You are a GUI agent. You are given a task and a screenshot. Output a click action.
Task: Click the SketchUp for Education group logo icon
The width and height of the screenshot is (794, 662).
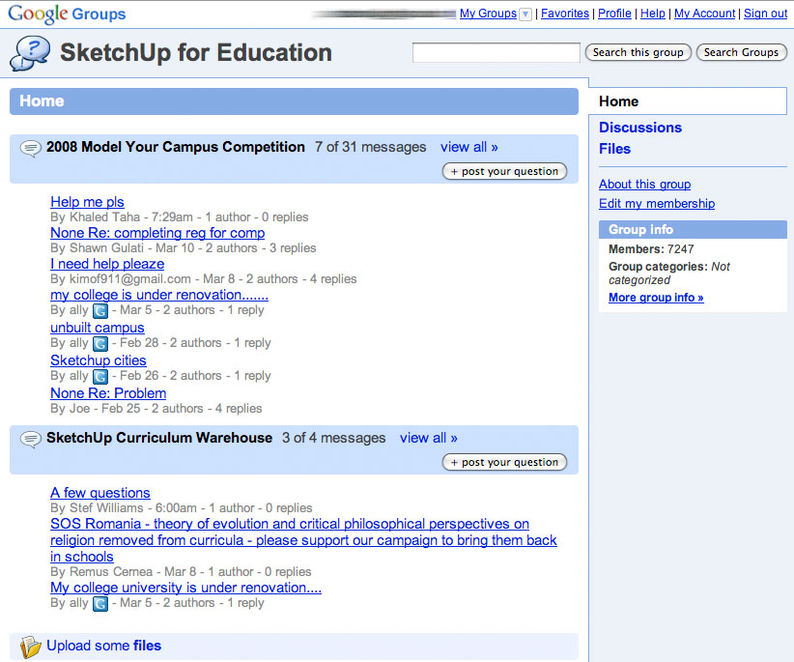coord(30,52)
